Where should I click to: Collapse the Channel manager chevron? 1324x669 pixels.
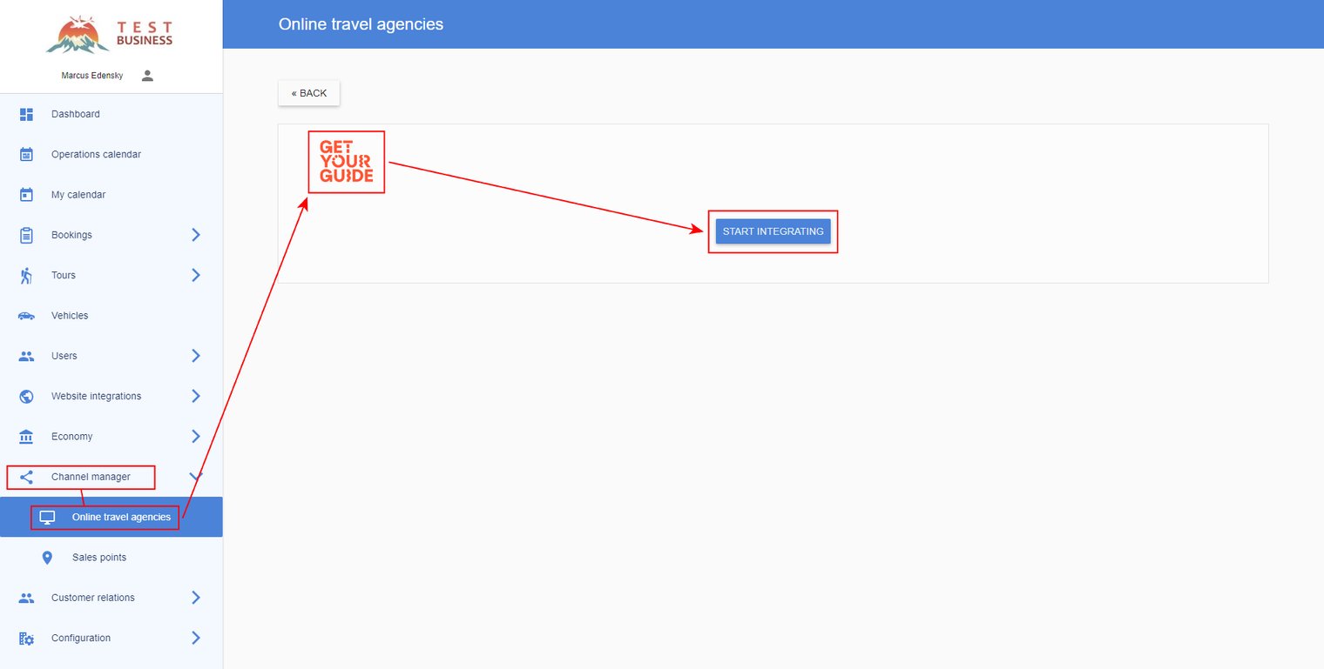pos(196,477)
